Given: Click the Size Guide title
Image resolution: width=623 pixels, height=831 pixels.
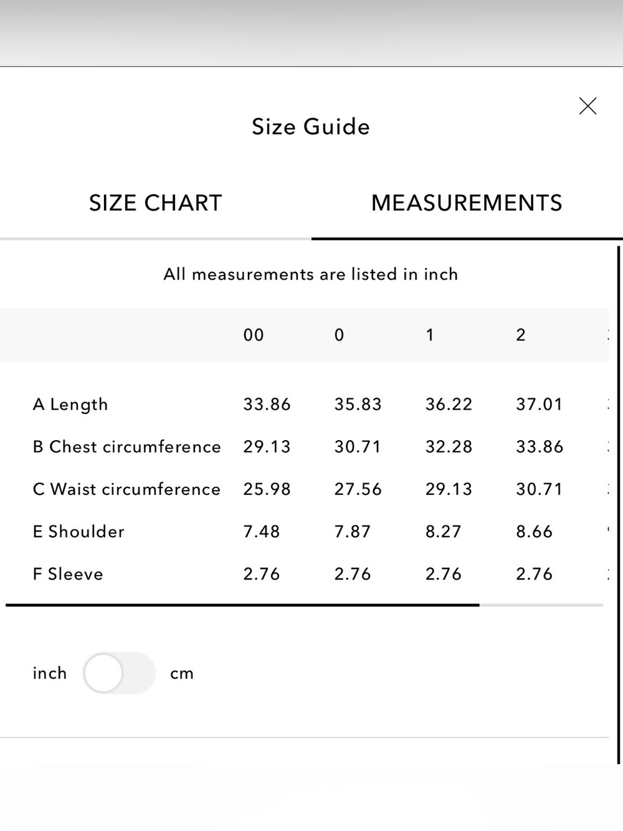Looking at the screenshot, I should coord(311,127).
